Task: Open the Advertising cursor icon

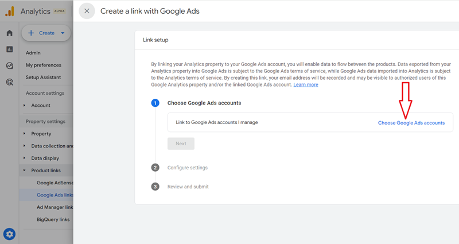Action: pos(10,82)
